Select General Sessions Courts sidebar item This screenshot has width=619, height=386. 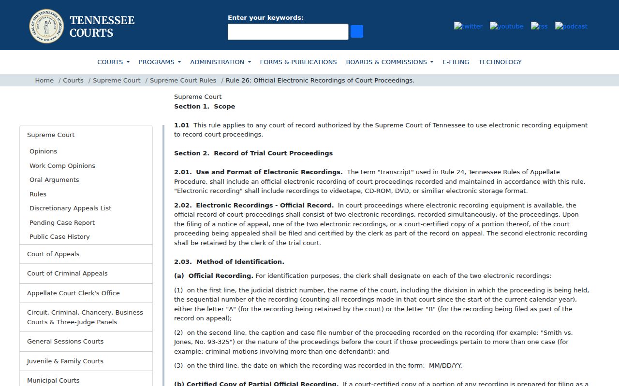[86, 341]
